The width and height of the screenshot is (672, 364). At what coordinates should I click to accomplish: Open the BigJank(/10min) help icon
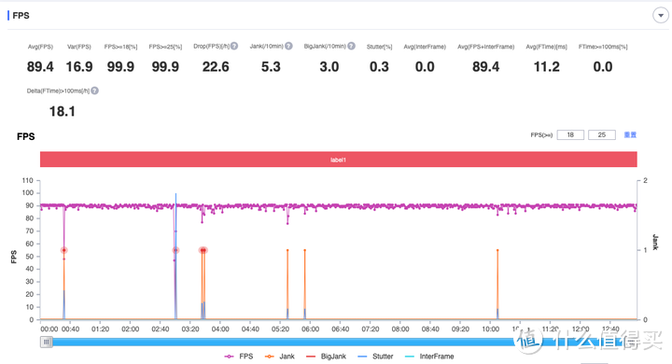[351, 47]
